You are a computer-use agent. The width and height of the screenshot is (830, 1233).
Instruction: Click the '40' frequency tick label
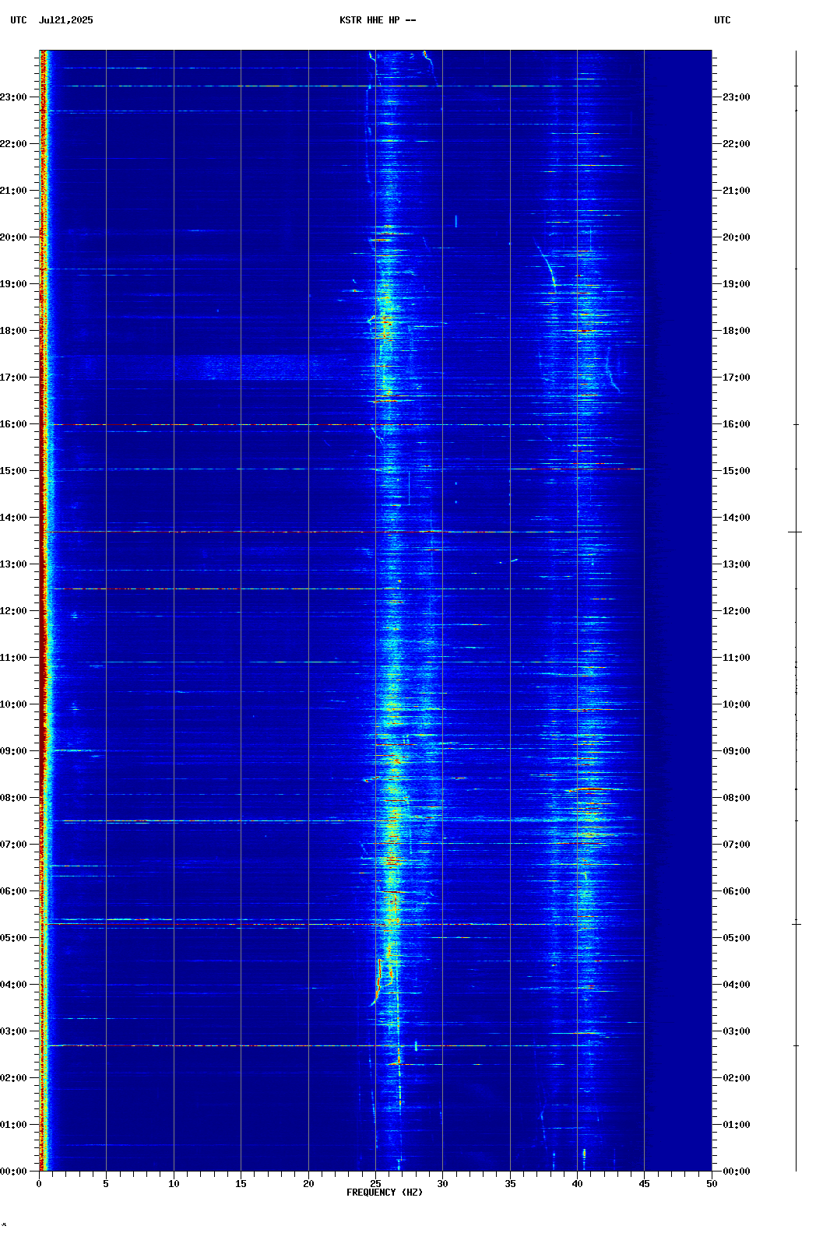[x=577, y=1184]
